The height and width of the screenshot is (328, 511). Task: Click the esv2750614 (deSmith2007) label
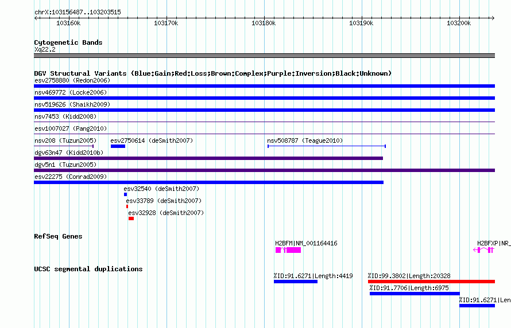[x=152, y=140]
